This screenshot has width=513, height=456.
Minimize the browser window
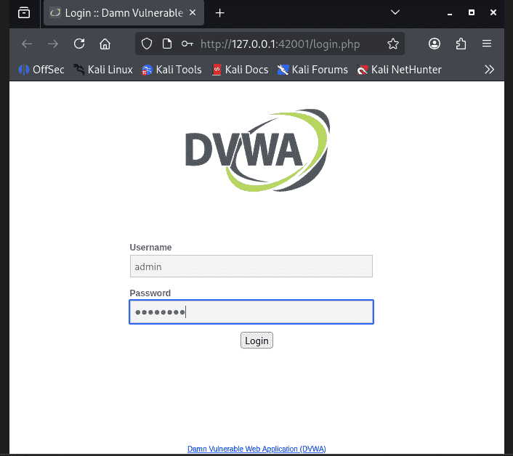pos(450,13)
